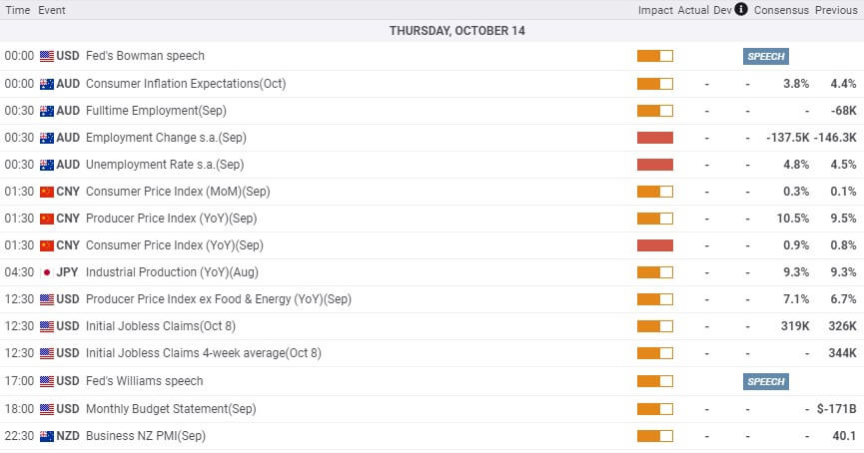
Task: Open the Employment Change s.a.(Sep) event
Action: click(x=166, y=138)
